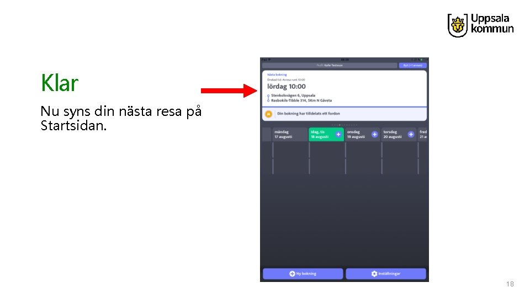Select the partially visible fredag 21 header

pyautogui.click(x=422, y=135)
